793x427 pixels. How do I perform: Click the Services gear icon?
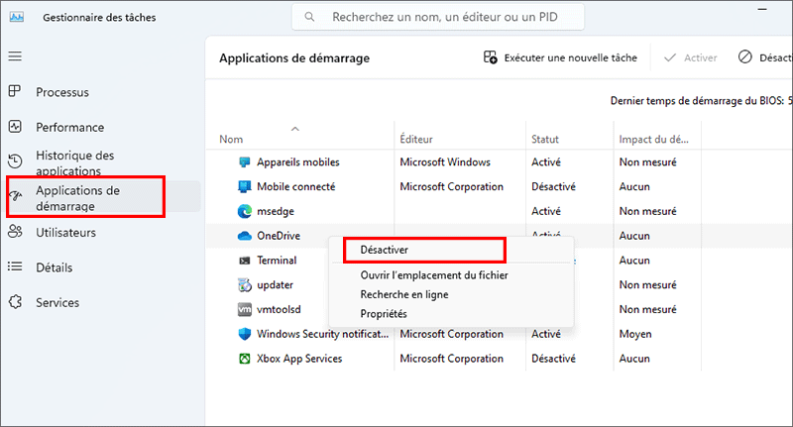point(15,302)
